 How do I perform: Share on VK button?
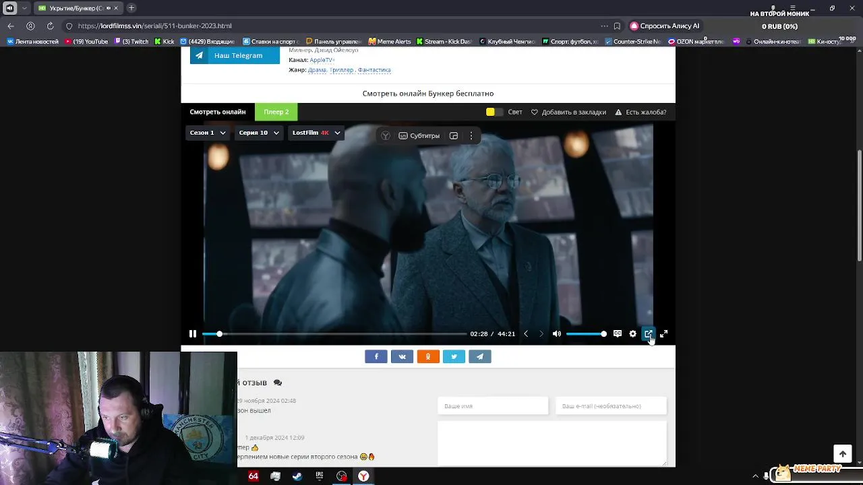point(402,356)
